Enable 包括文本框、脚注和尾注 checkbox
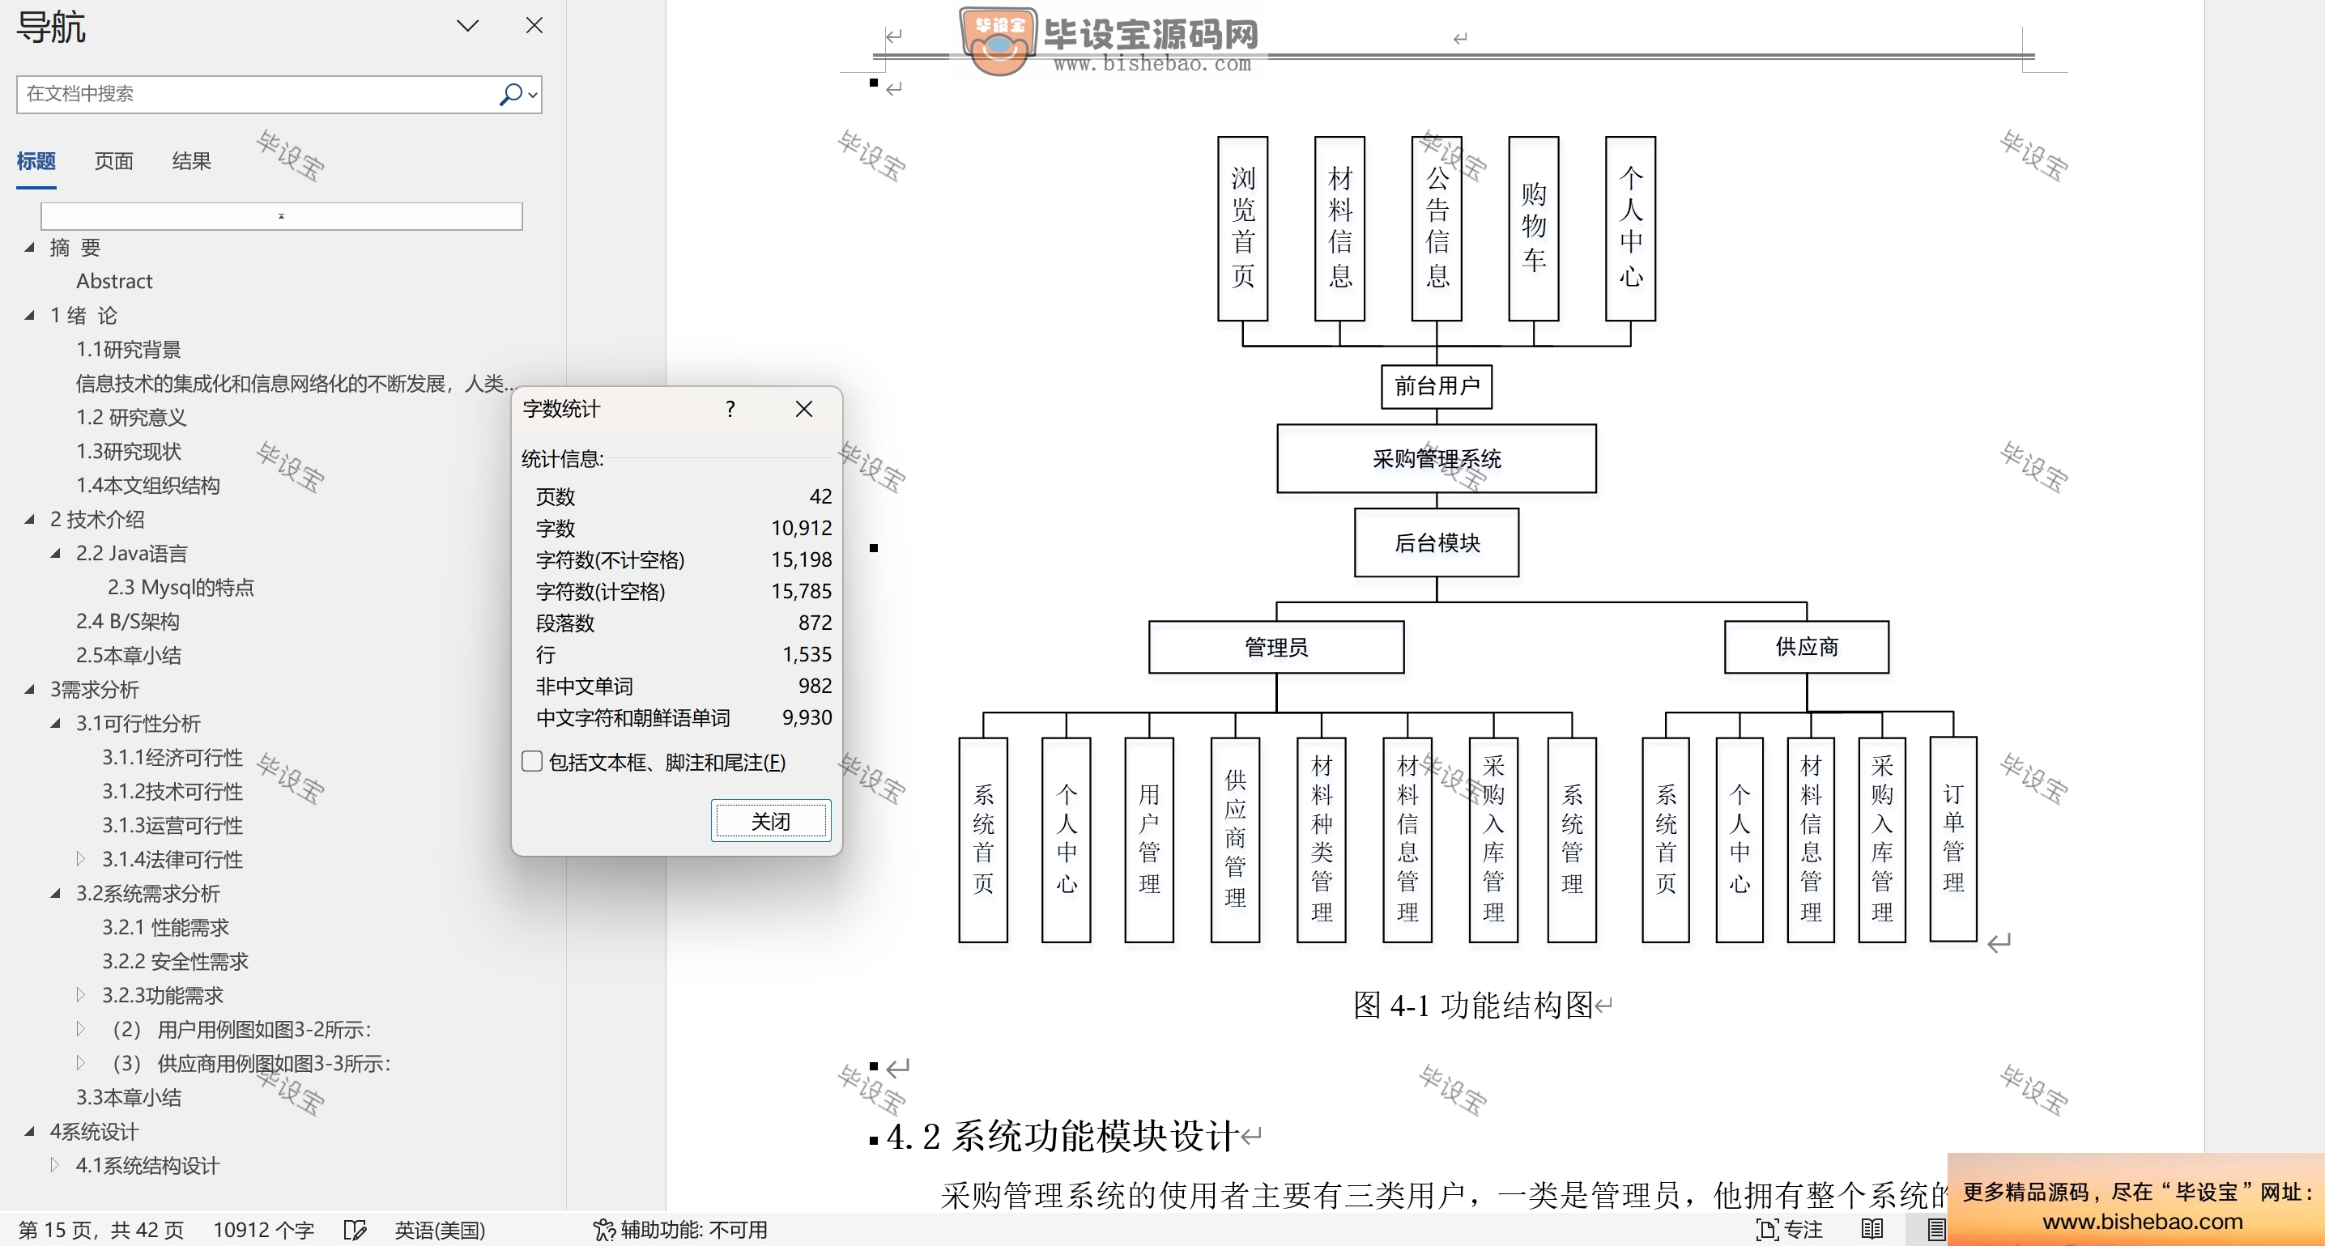The width and height of the screenshot is (2325, 1246). [x=533, y=762]
